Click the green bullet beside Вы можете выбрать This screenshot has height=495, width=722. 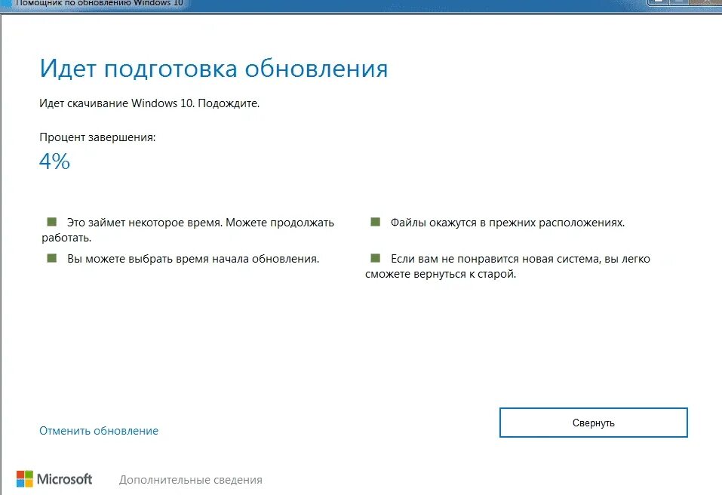(51, 258)
